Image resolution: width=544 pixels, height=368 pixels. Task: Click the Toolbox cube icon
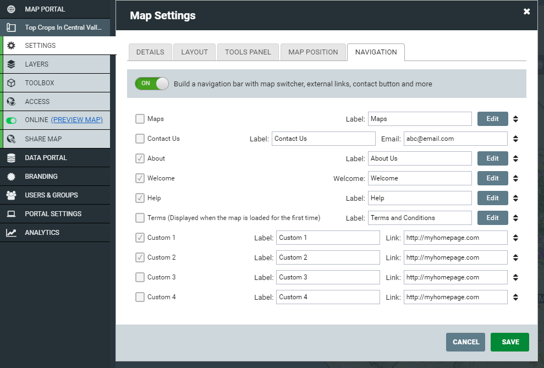coord(11,83)
